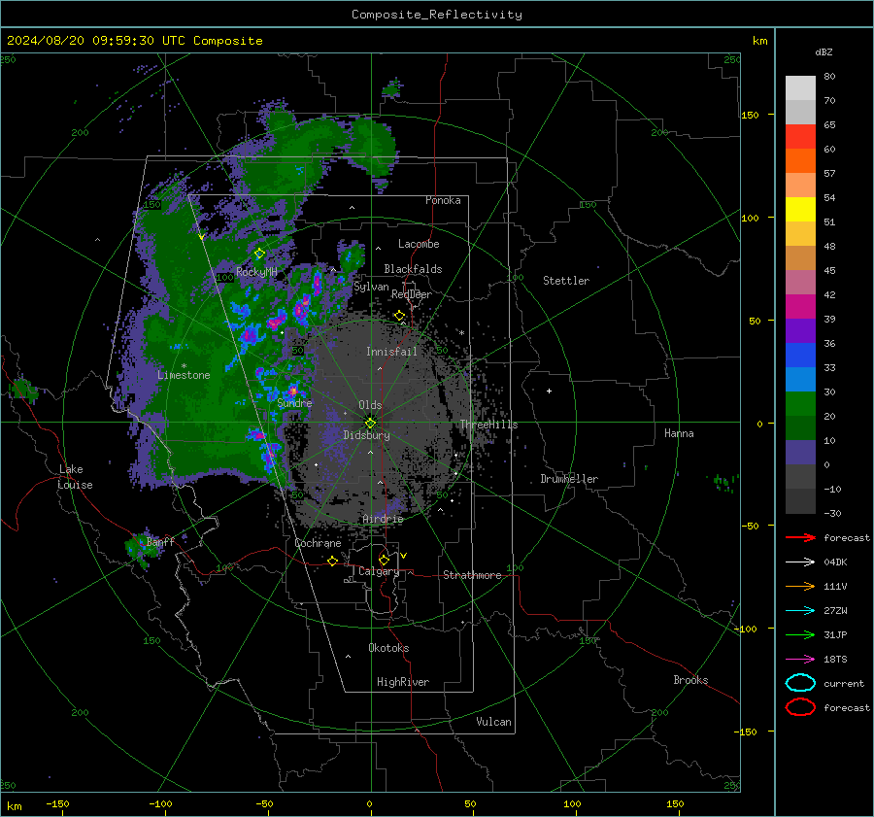The height and width of the screenshot is (817, 874).
Task: Click the ThreeHills label
Action: [488, 425]
